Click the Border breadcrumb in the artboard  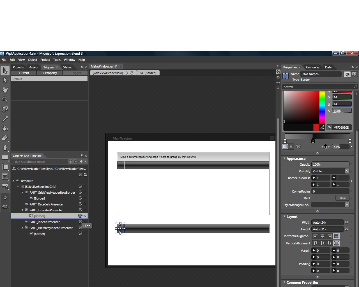148,73
